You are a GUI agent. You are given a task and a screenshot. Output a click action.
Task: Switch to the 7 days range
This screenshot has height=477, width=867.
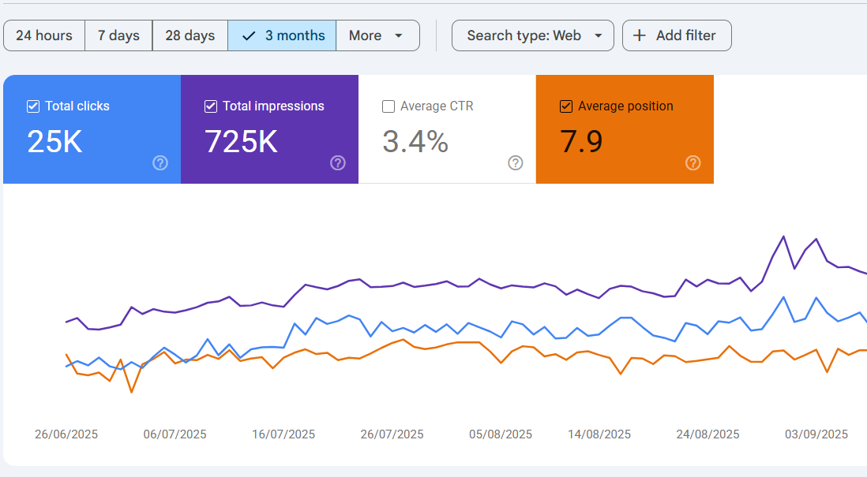click(x=118, y=35)
